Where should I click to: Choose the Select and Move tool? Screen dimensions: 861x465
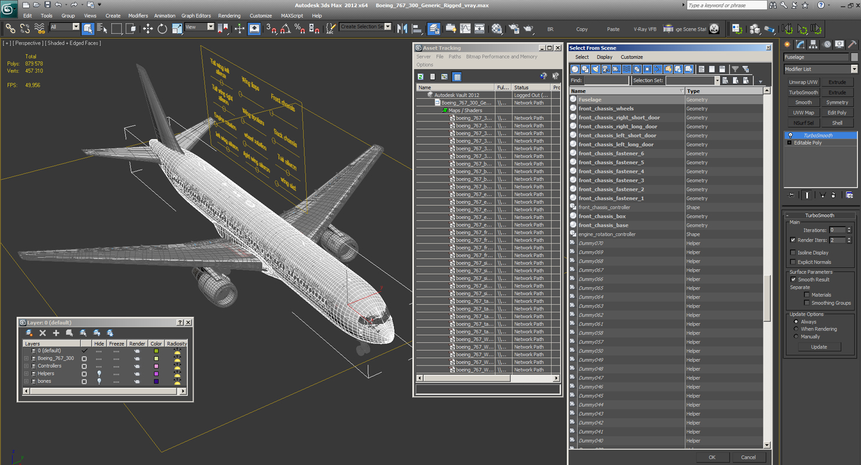[x=148, y=28]
